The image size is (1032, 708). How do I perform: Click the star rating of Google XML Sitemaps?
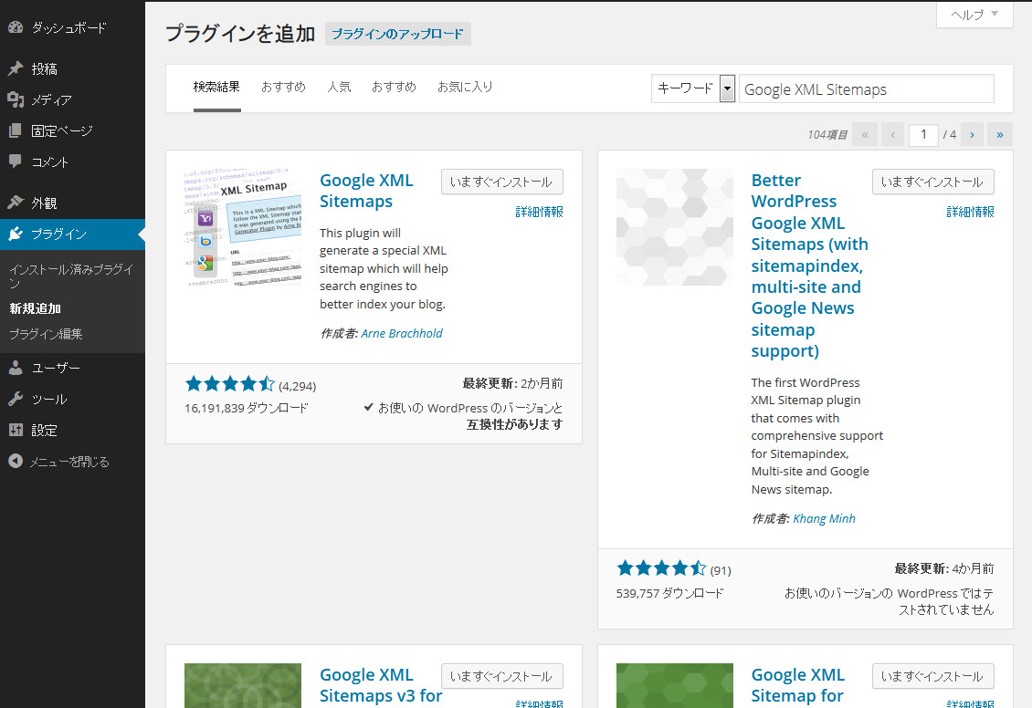coord(230,384)
